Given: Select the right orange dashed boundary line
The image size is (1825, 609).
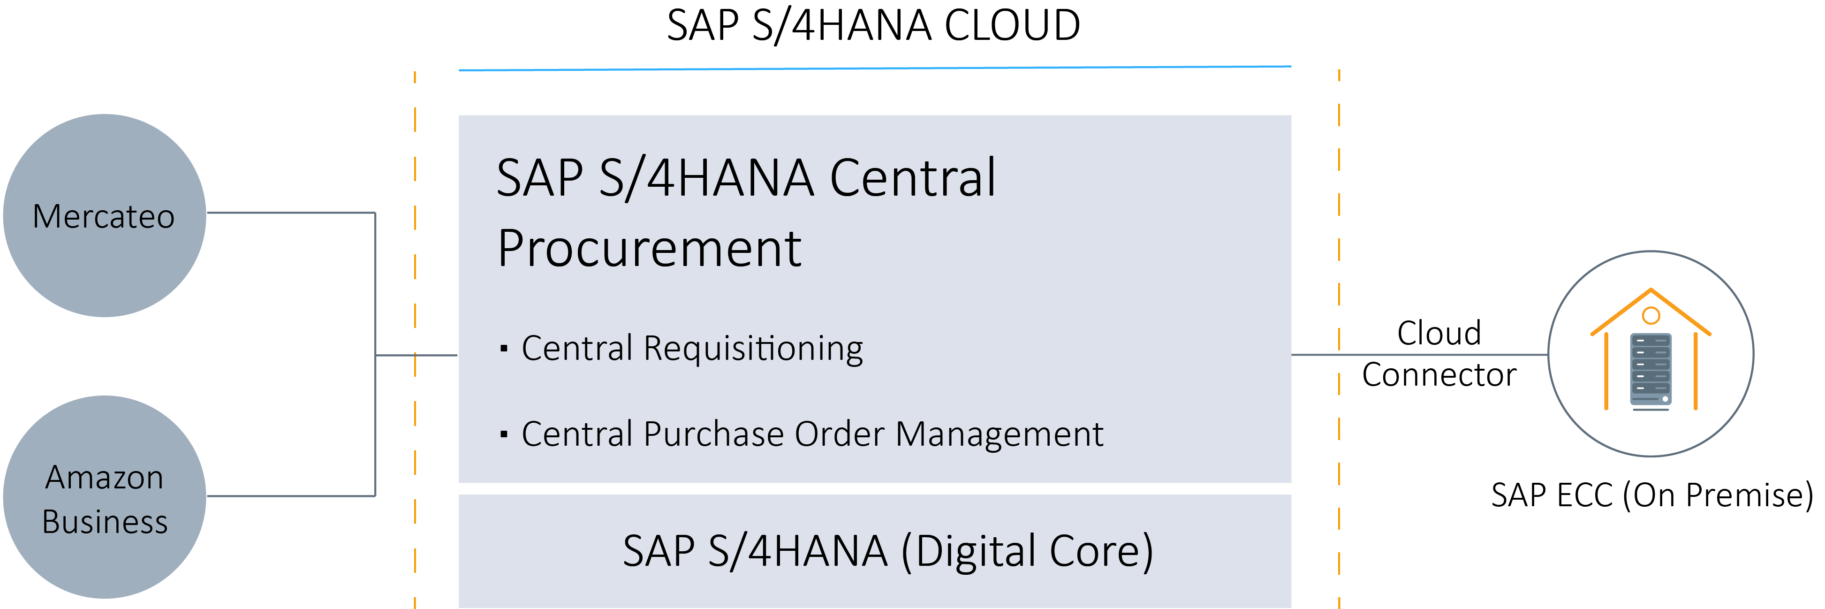Looking at the screenshot, I should click(1339, 213).
